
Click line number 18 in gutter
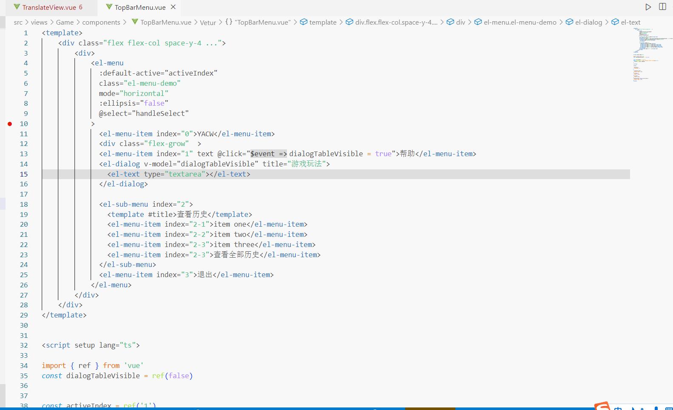pos(24,204)
